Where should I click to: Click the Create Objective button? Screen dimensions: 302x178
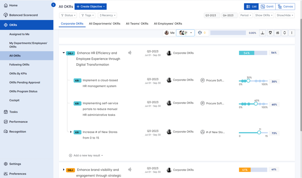click(91, 7)
